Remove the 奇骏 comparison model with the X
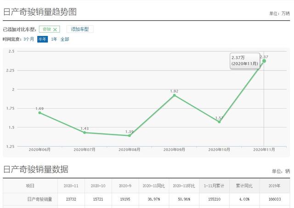The image size is (294, 208). pos(55,29)
